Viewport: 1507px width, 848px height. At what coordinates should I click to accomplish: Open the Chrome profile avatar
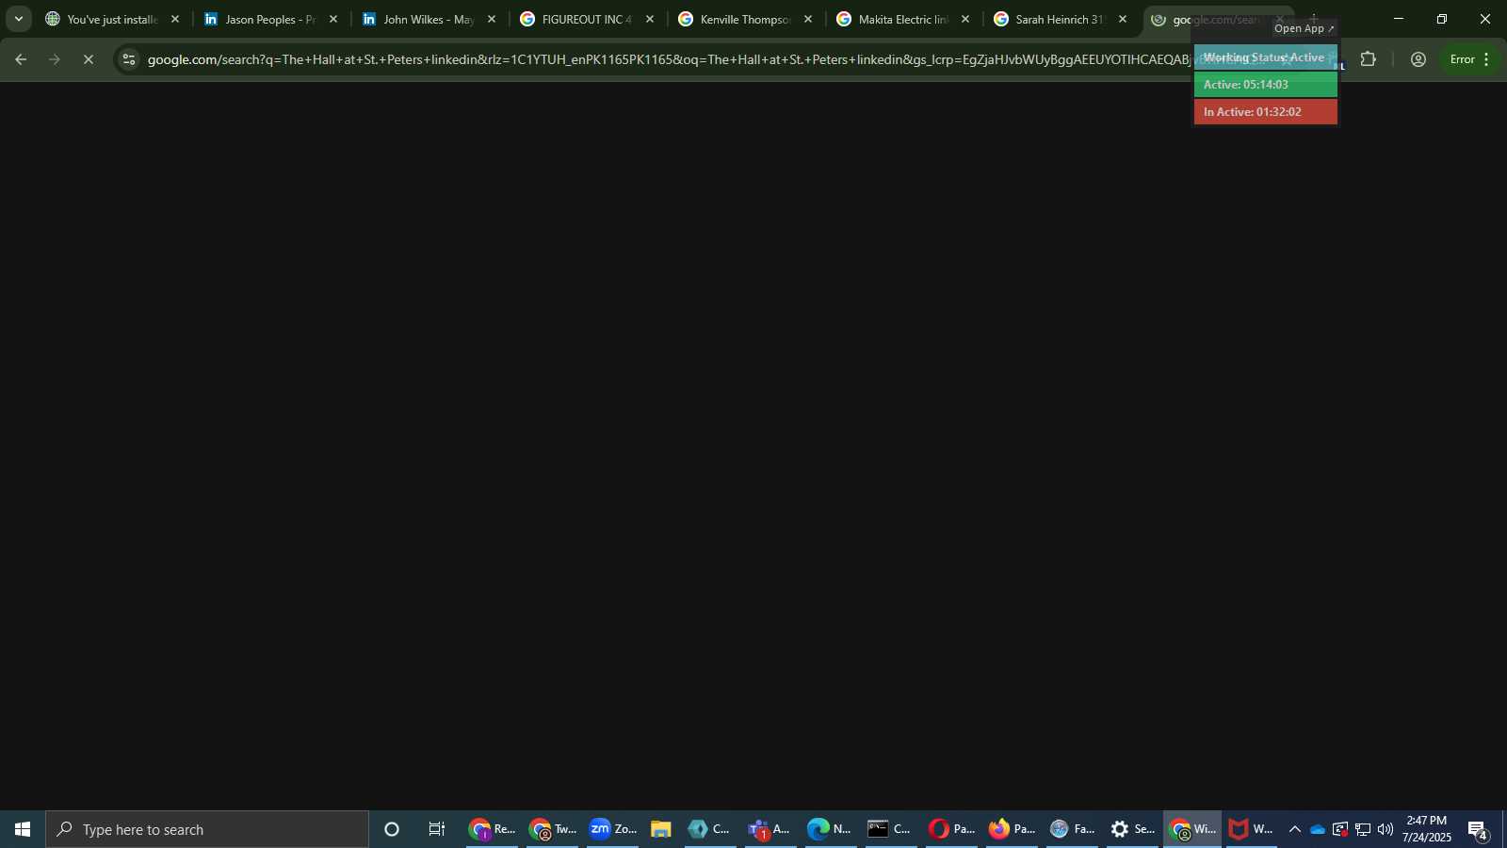tap(1418, 59)
